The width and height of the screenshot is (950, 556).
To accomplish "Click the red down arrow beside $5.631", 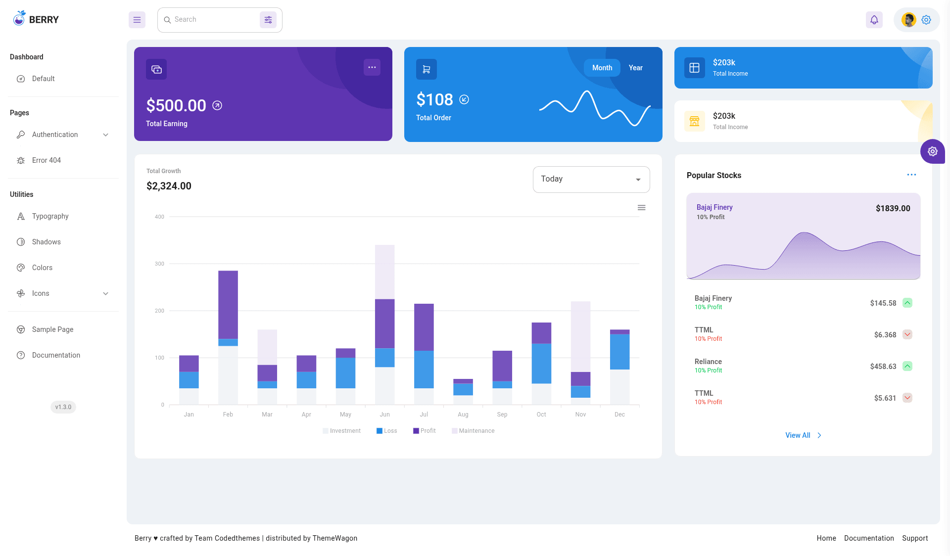I will pos(907,398).
